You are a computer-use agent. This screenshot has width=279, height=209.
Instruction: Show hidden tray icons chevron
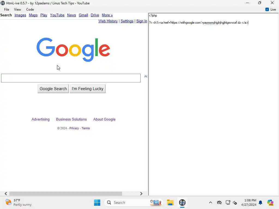coord(211,202)
